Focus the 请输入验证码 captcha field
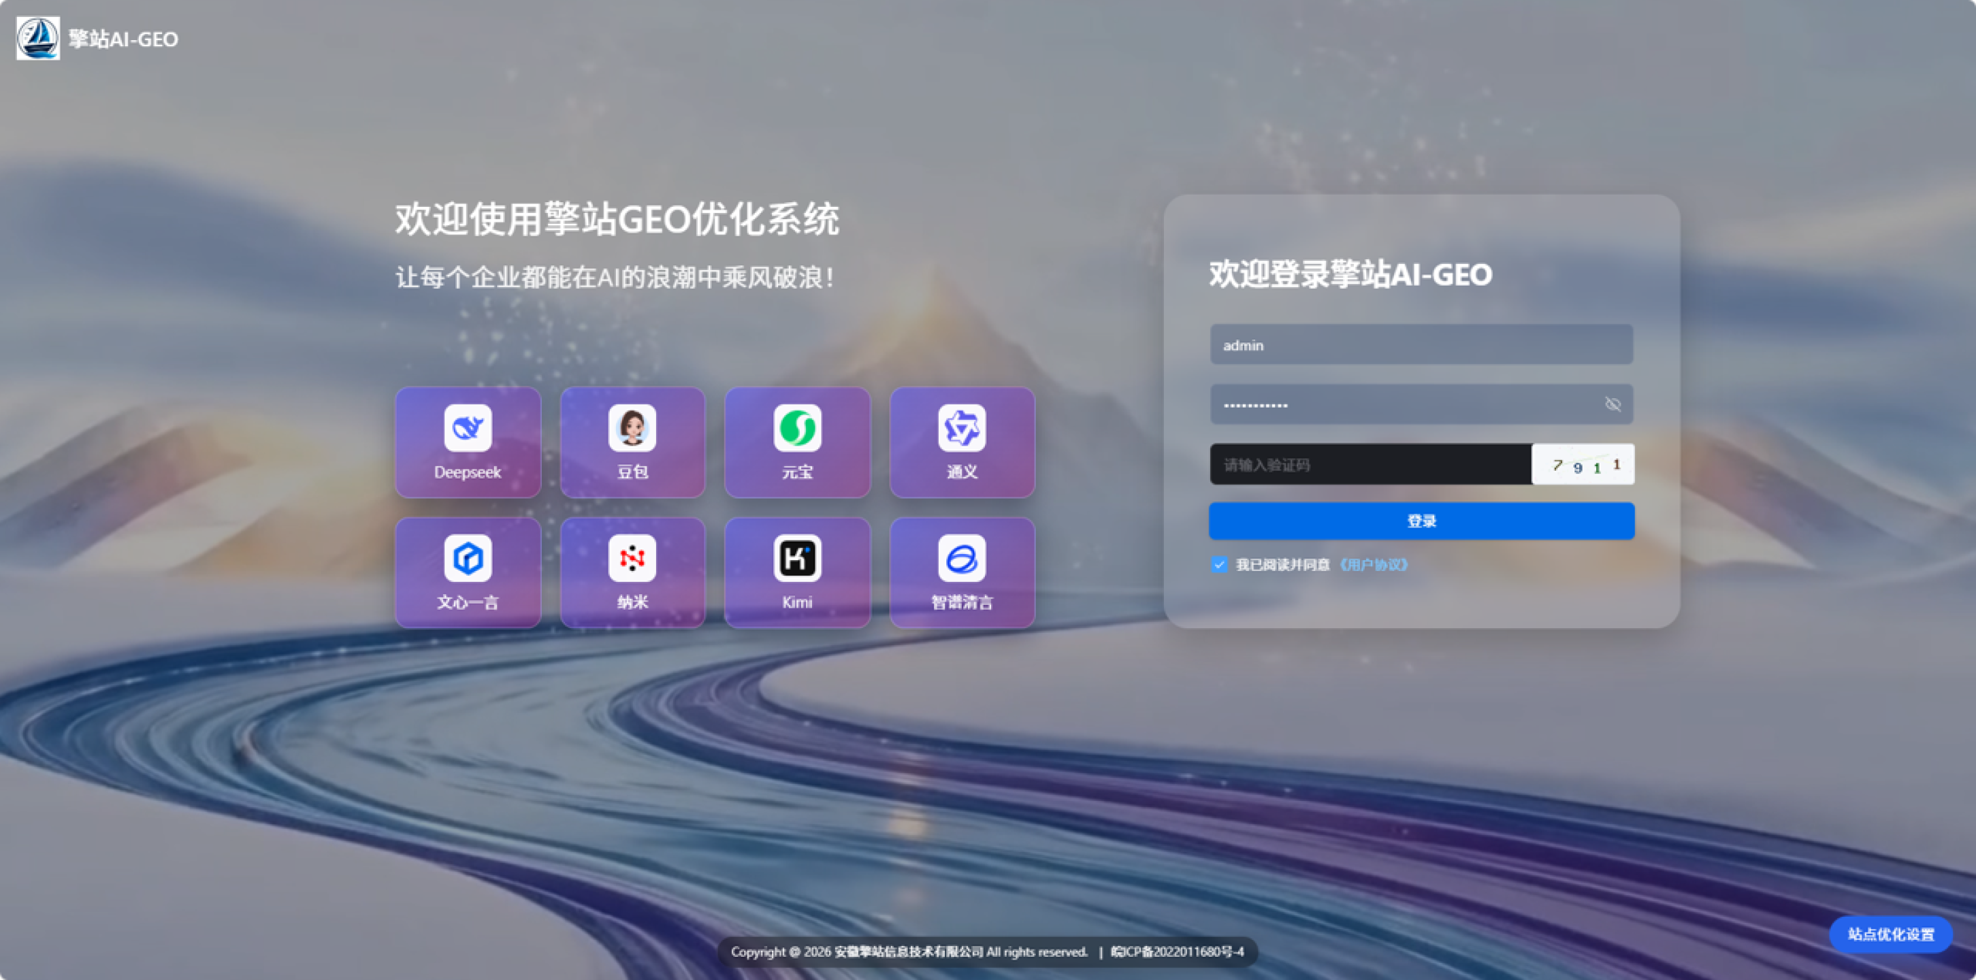1976x980 pixels. click(x=1371, y=464)
